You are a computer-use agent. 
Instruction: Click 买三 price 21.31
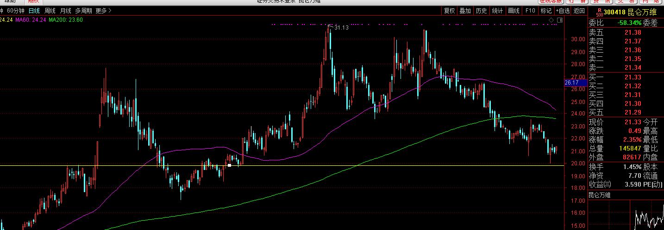pyautogui.click(x=633, y=95)
